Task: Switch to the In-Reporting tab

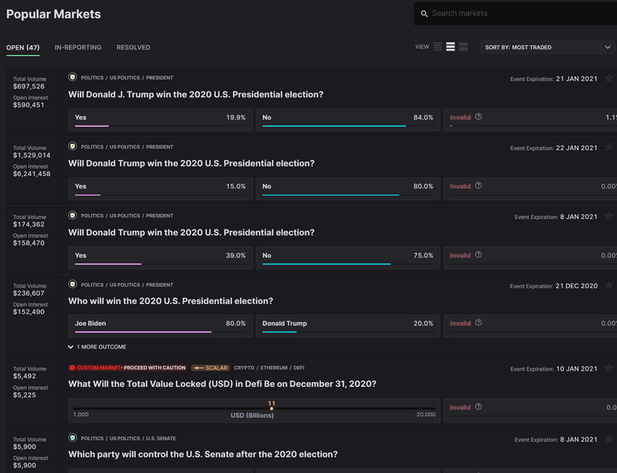Action: point(78,47)
